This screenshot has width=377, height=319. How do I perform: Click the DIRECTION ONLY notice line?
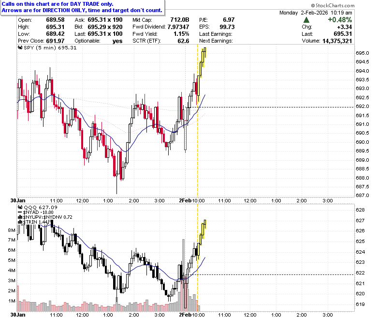click(82, 10)
